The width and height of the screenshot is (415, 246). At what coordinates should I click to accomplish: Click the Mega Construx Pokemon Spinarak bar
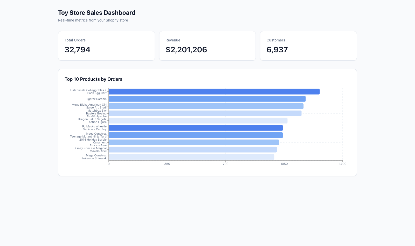[191, 157]
